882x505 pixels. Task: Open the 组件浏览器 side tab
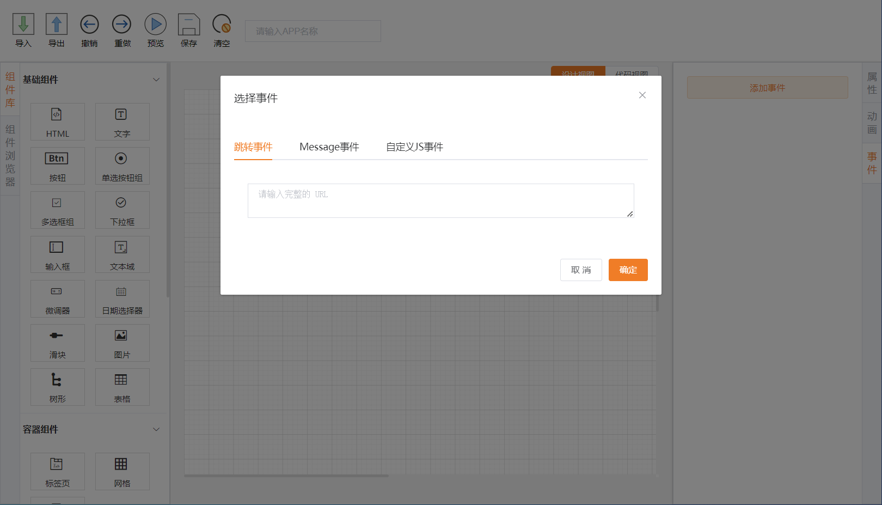(10, 156)
